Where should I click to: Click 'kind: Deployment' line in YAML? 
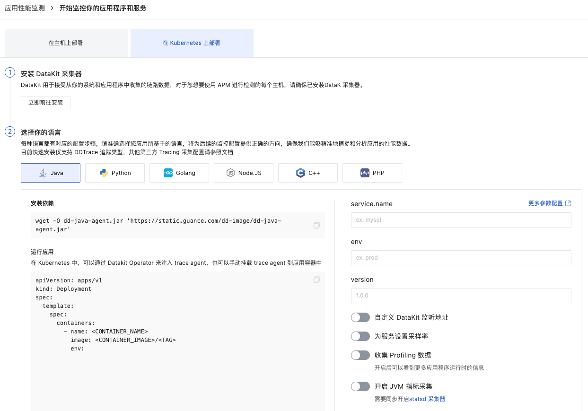[63, 289]
